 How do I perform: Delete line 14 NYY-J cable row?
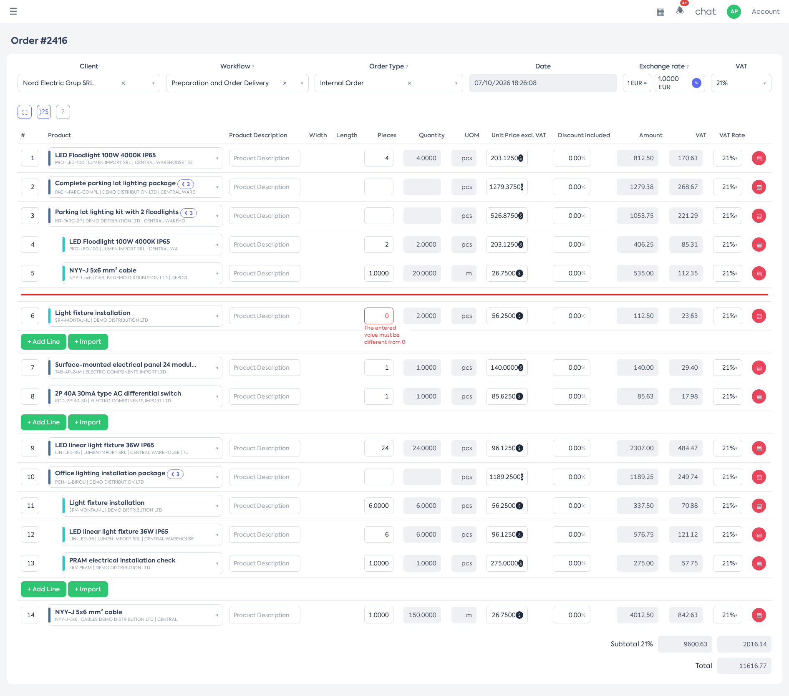point(759,615)
